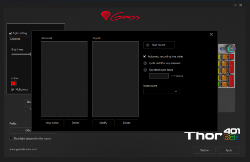Click the New macro button
Viewport: 250px width, 162px height.
click(52, 123)
